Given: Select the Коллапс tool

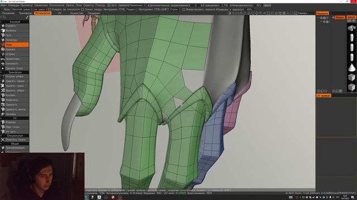Looking at the screenshot, I should click(x=15, y=95).
